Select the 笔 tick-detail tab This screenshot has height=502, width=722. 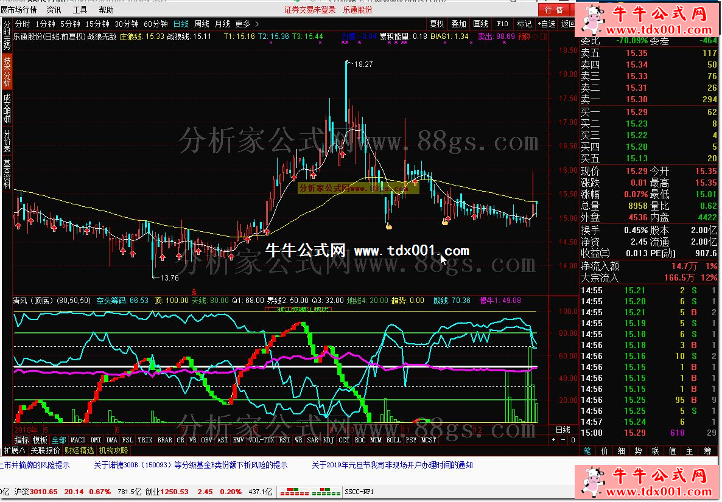coord(587,451)
